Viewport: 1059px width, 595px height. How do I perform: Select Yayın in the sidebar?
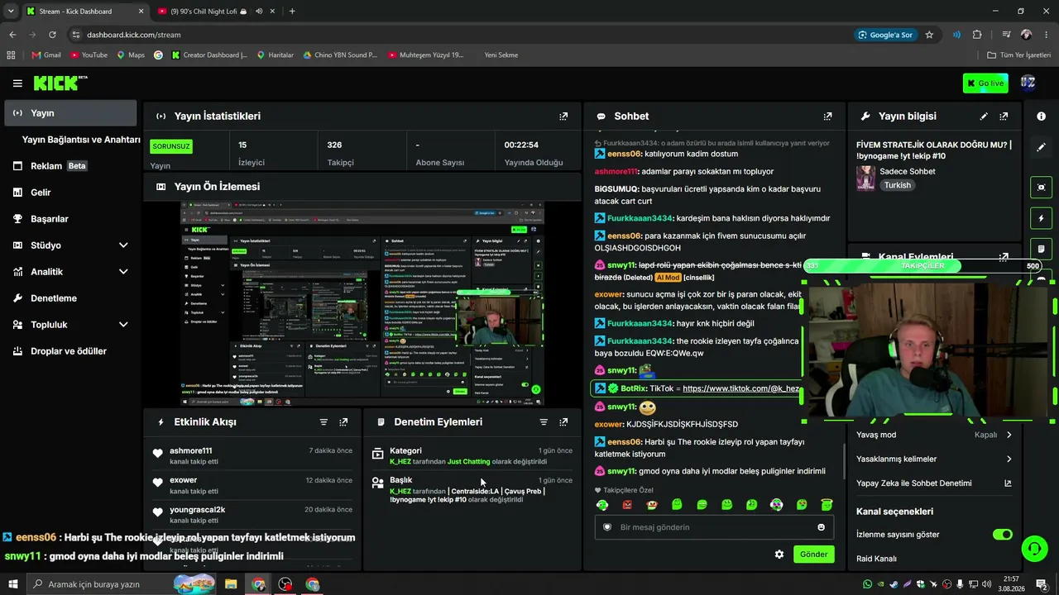coord(70,113)
